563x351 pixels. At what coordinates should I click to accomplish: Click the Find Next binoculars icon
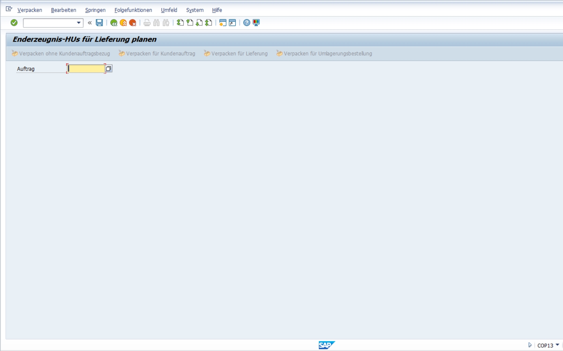click(x=166, y=23)
